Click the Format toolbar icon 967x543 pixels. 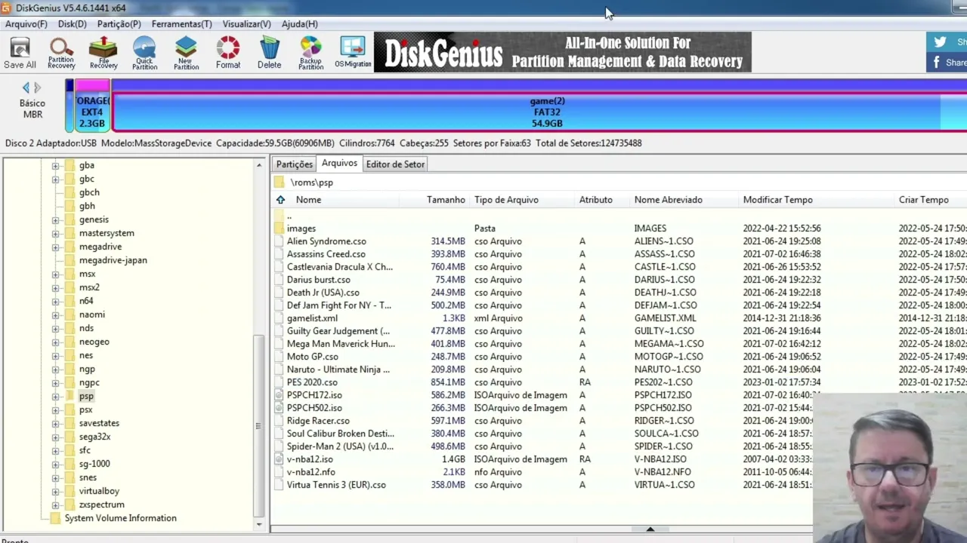228,53
